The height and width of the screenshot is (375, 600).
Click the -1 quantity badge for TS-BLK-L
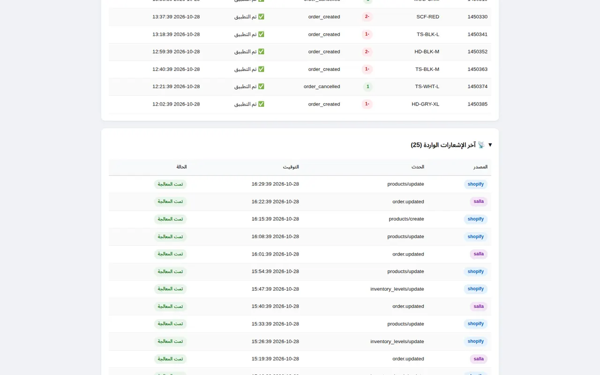click(x=367, y=34)
